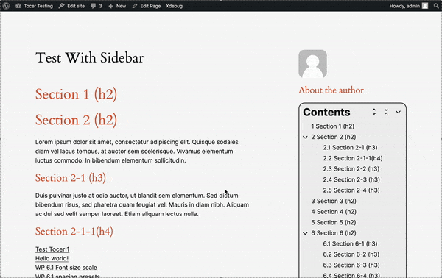This screenshot has width=442, height=278.
Task: Open the WP 6.1 Font size scale link
Action: (66, 268)
